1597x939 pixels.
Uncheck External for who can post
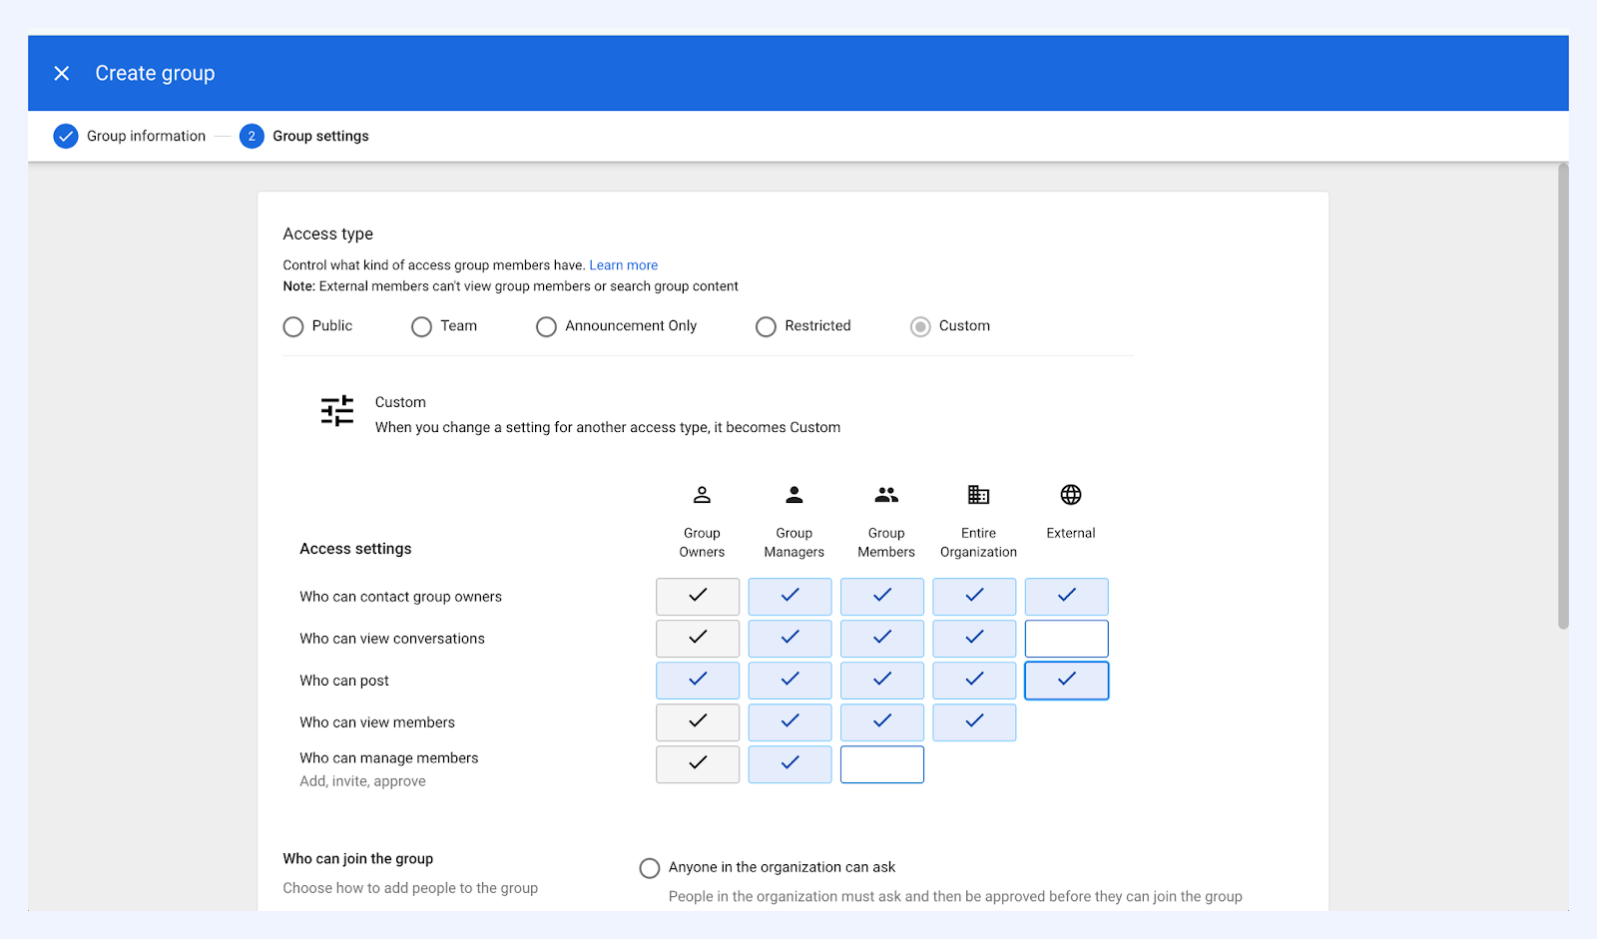pyautogui.click(x=1067, y=681)
